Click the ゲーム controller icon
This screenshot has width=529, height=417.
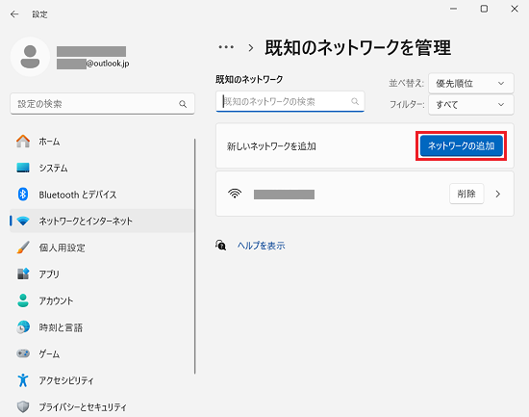(x=23, y=353)
